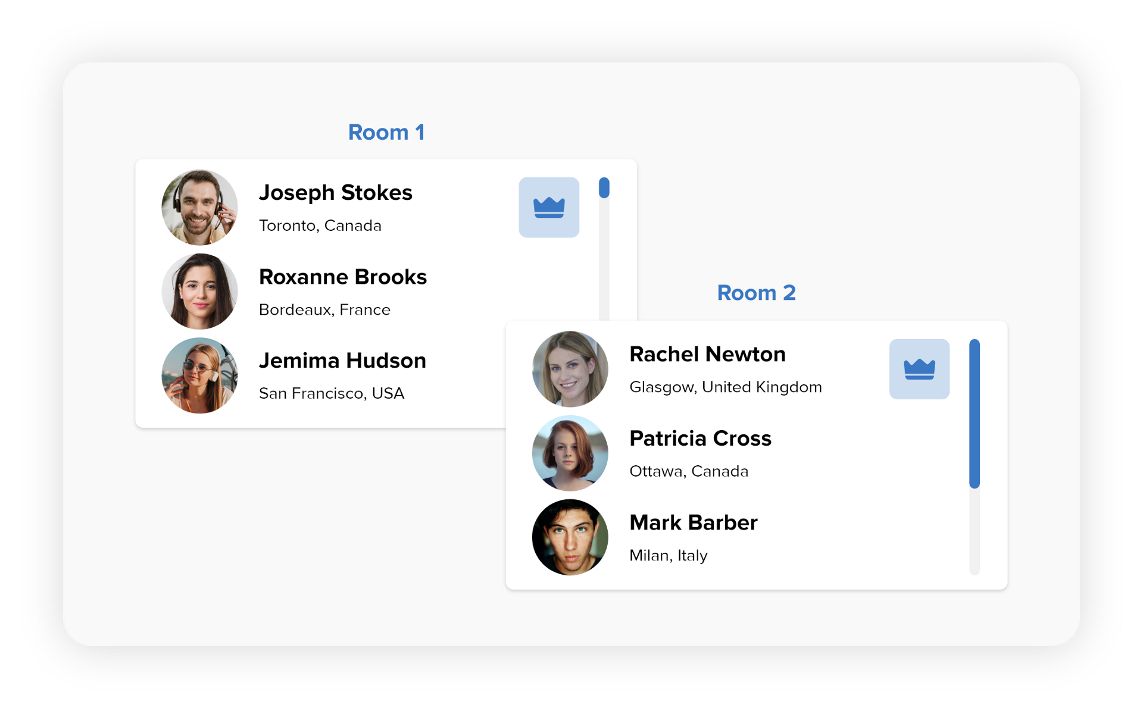Click the Rachel Newton name text
The width and height of the screenshot is (1143, 711).
tap(707, 354)
